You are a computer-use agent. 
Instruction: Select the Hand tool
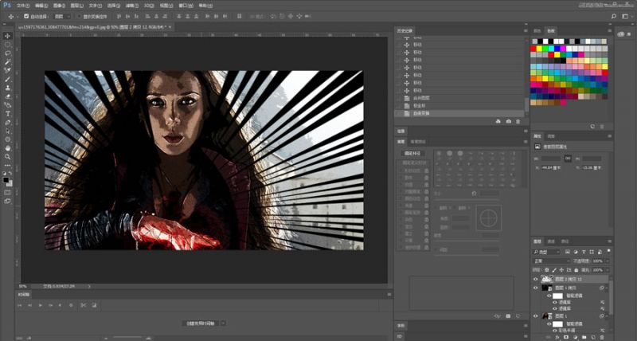8,148
